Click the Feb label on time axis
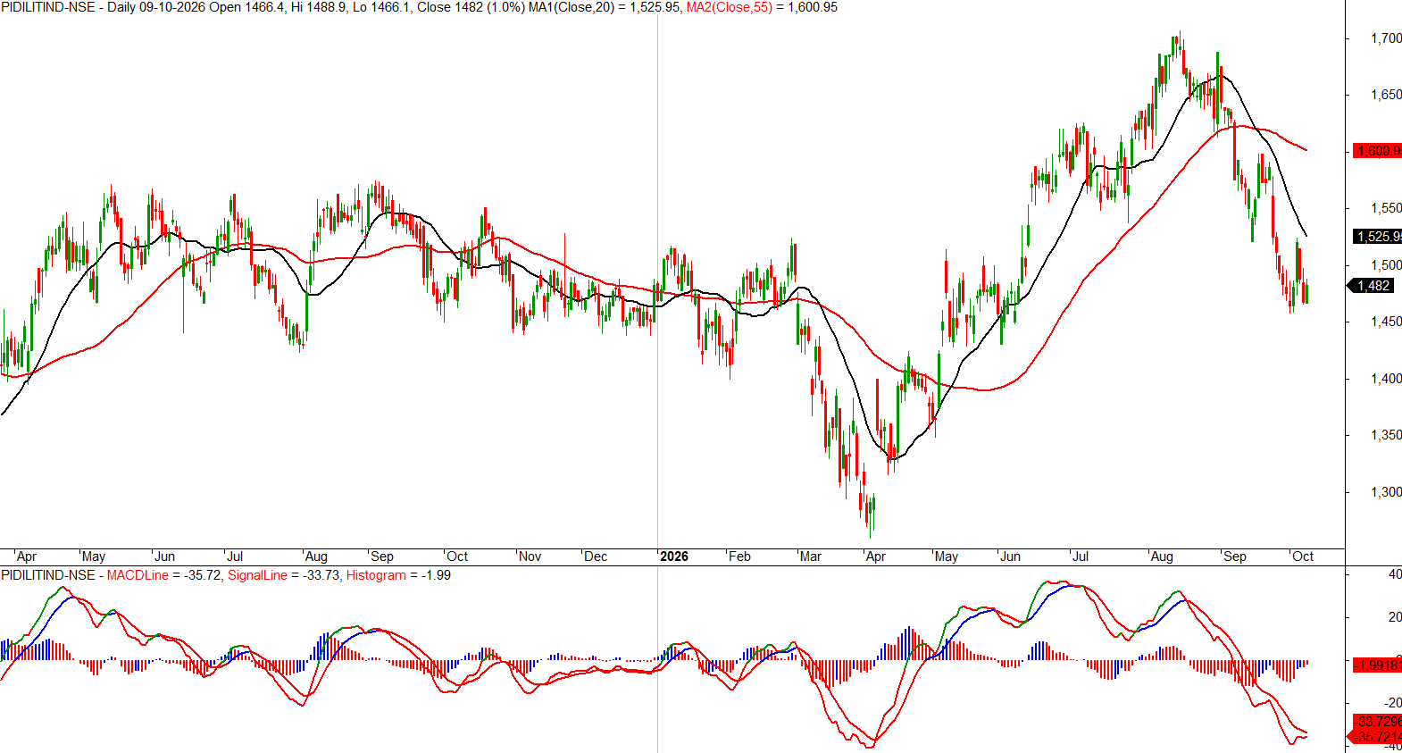 pos(740,556)
